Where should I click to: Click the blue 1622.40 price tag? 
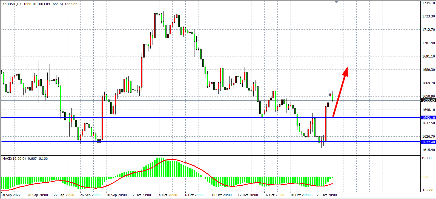[x=428, y=142]
